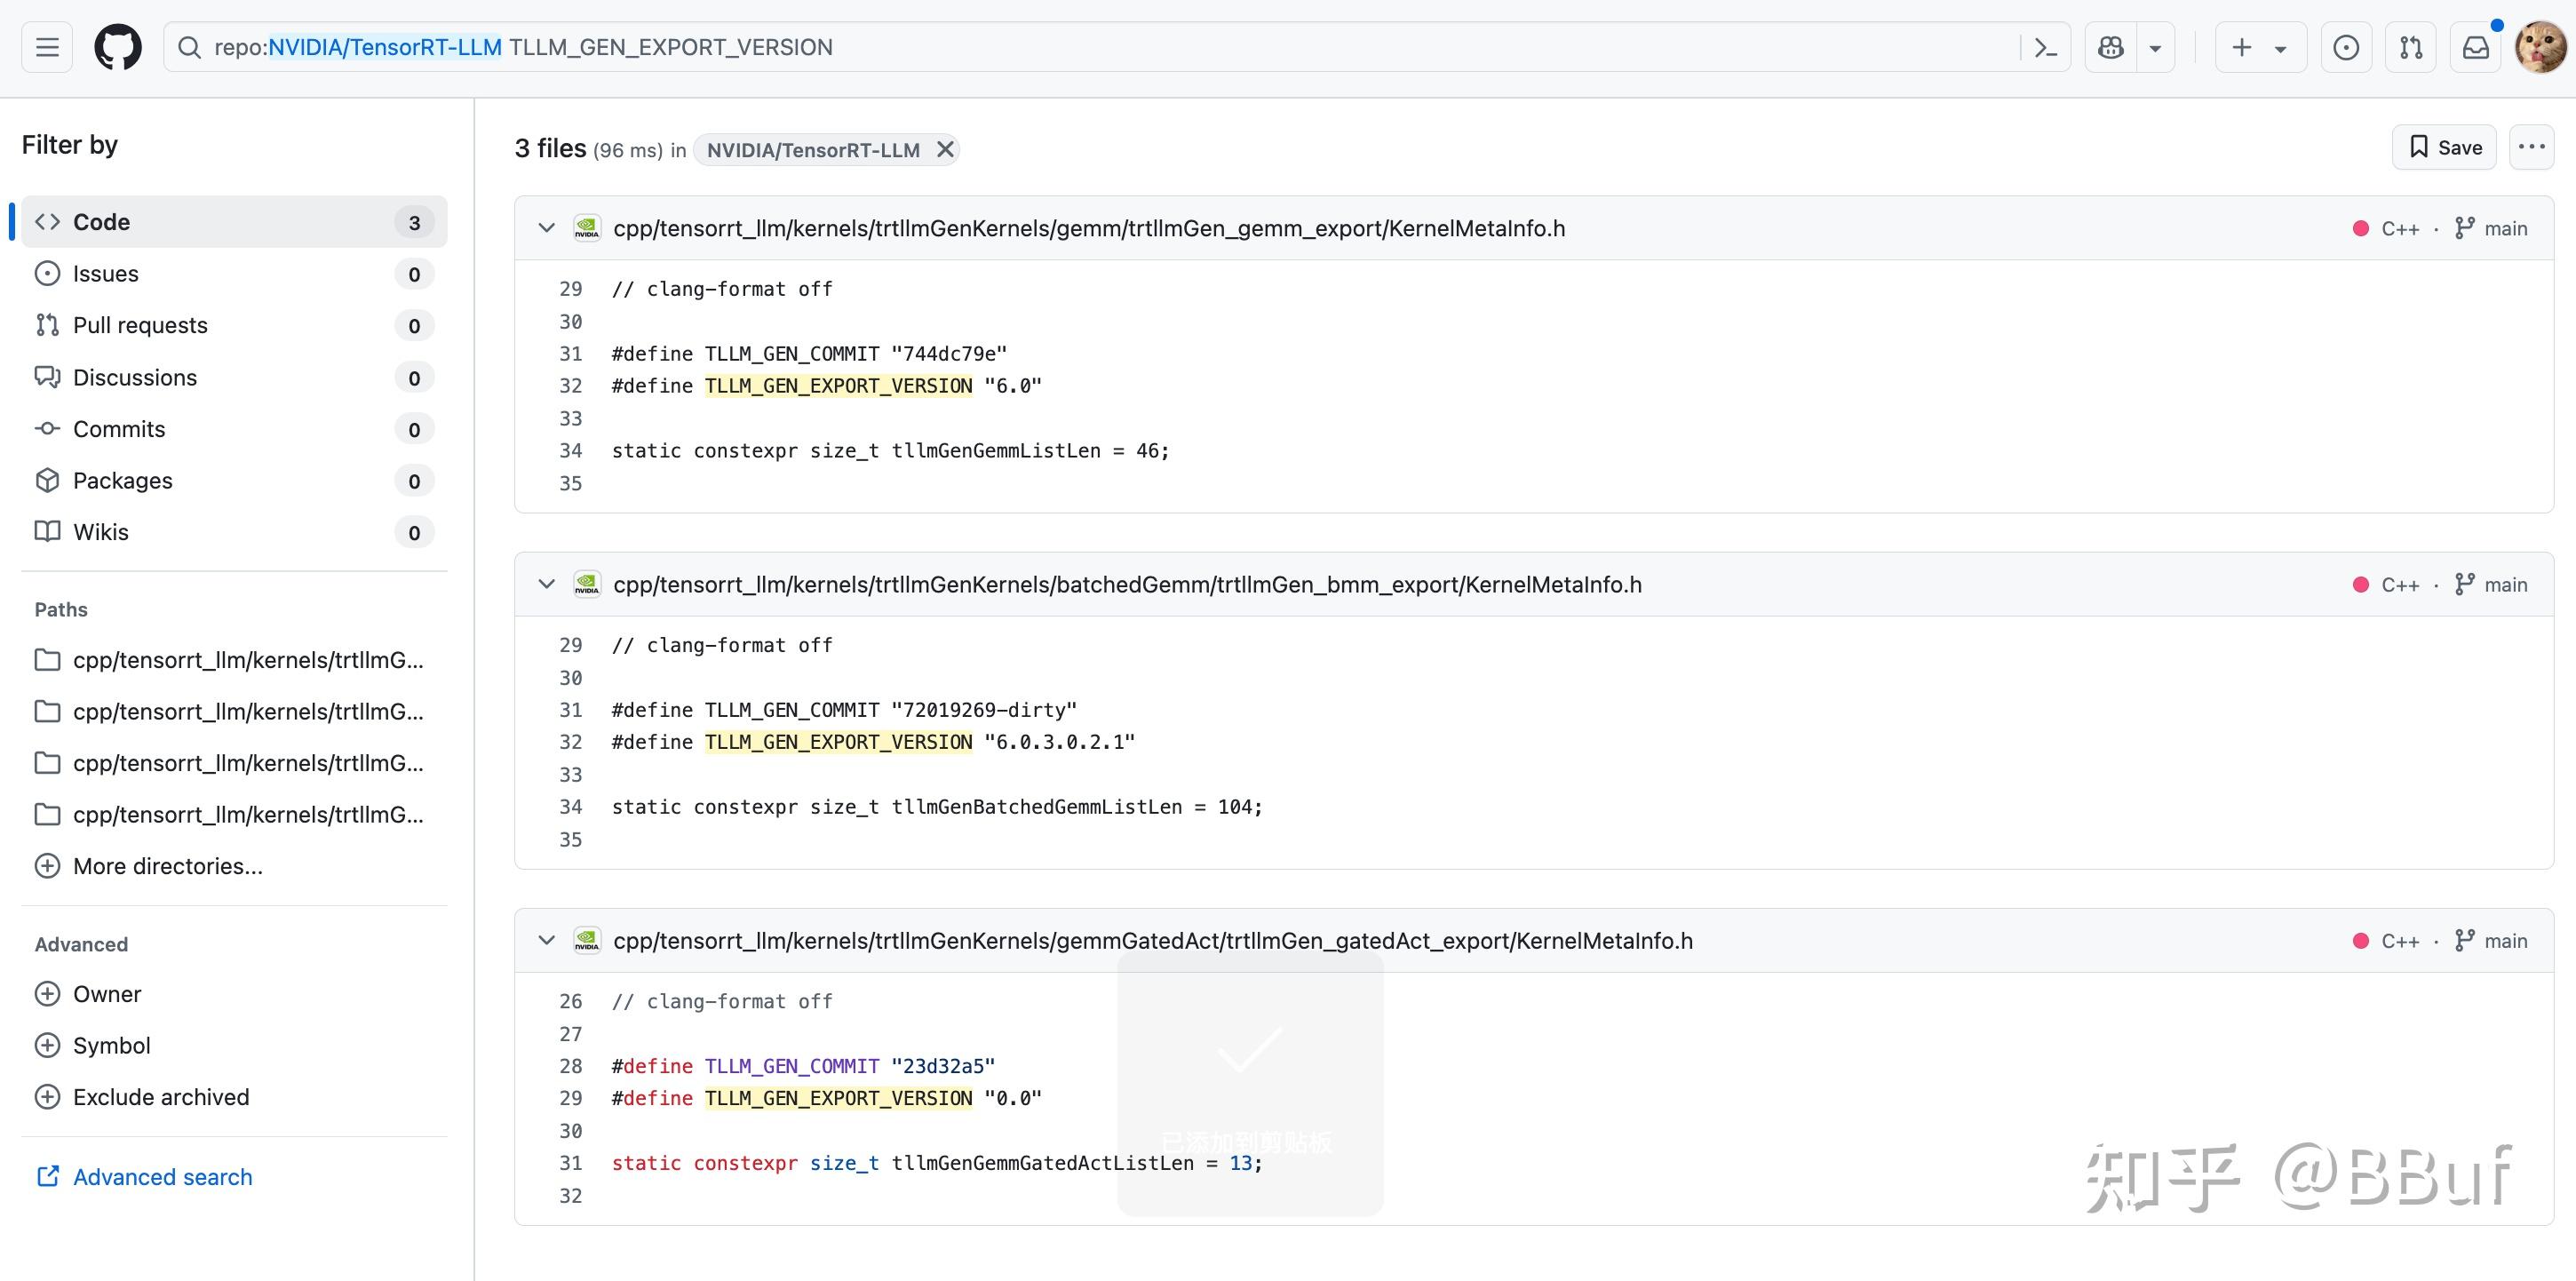This screenshot has width=2576, height=1281.
Task: Click the search query input field
Action: [x=1100, y=47]
